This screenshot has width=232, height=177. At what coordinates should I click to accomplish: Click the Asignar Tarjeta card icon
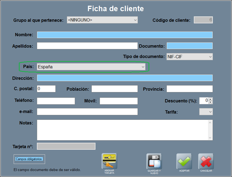(x=109, y=161)
